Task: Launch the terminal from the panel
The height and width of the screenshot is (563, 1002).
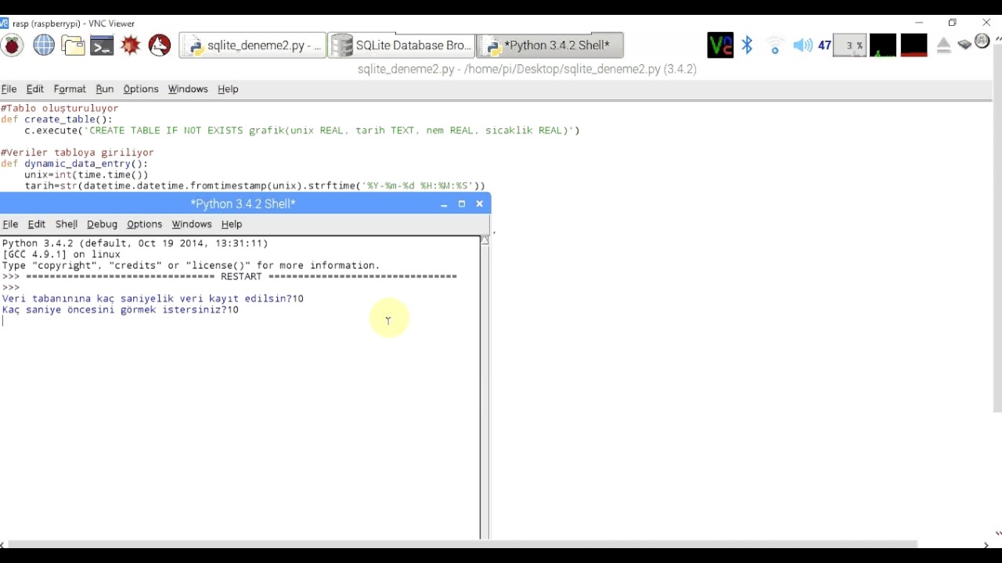Action: point(102,45)
